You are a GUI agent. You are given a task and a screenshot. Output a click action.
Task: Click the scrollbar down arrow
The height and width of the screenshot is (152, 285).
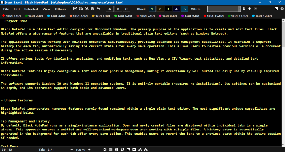tap(283, 145)
